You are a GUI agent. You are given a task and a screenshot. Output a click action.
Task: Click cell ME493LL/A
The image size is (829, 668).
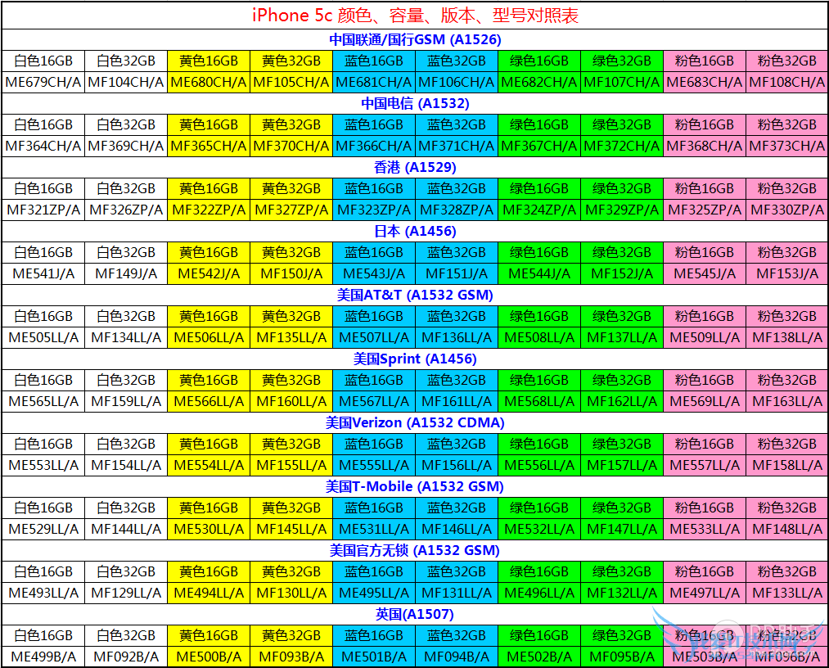[43, 593]
